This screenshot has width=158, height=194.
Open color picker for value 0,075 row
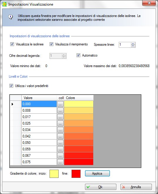click(x=60, y=162)
